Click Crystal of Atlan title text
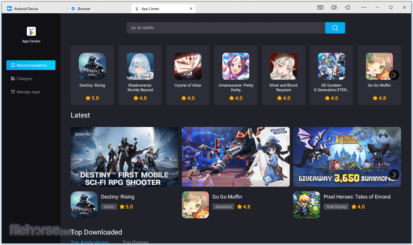 coord(188,85)
